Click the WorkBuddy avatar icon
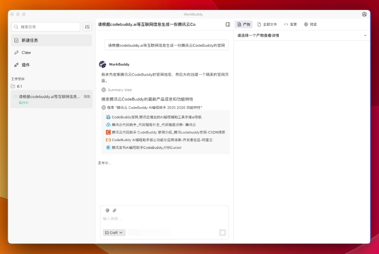The image size is (379, 254). (x=103, y=64)
